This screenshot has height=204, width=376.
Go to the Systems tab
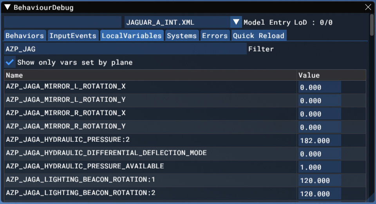(x=182, y=36)
